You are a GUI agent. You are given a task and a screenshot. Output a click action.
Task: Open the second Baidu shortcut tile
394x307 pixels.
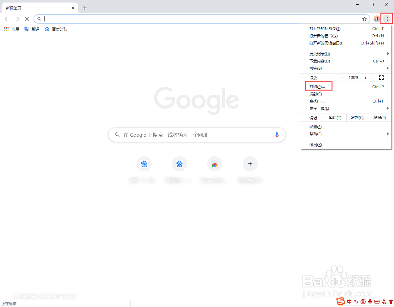pyautogui.click(x=179, y=164)
